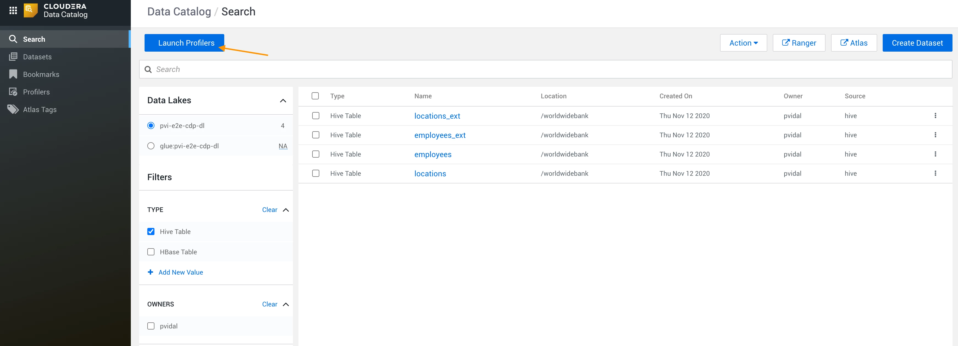Open the kebab menu for locations_ext row
The image size is (958, 346).
pos(935,116)
